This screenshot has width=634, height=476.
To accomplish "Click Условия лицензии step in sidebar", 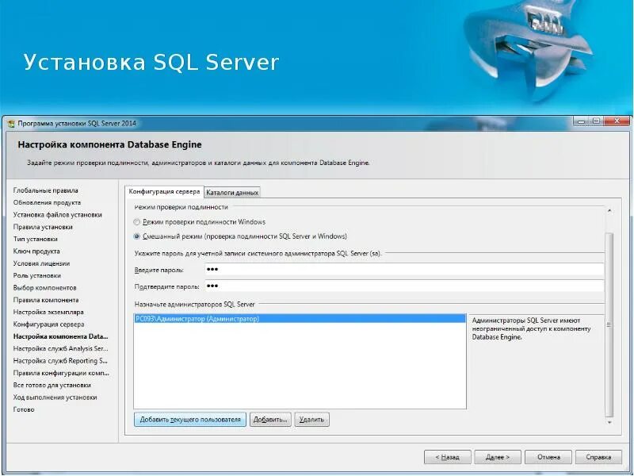I will click(x=41, y=263).
